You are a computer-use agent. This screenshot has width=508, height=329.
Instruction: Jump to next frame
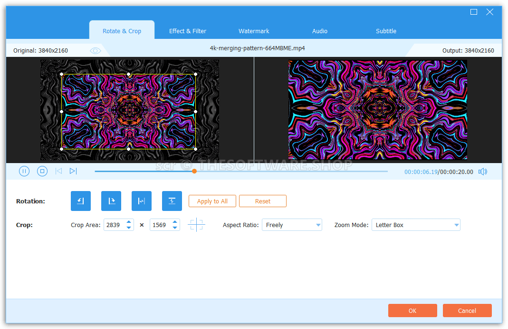point(73,171)
